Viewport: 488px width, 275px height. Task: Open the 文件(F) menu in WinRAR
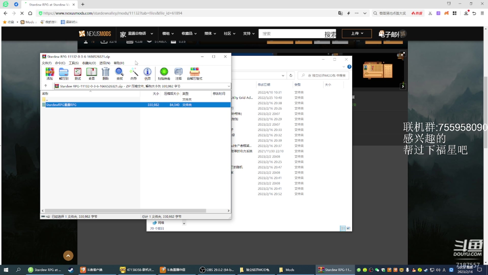[x=47, y=63]
